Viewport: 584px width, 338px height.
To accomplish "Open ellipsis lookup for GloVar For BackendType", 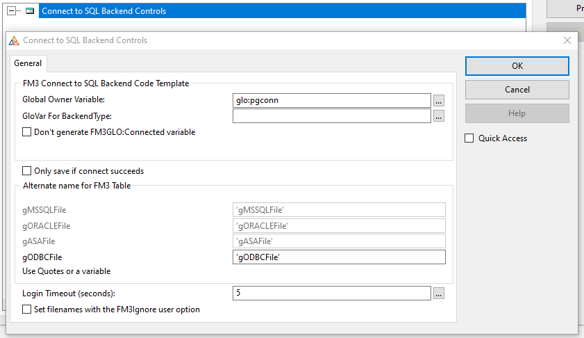I will [x=438, y=116].
